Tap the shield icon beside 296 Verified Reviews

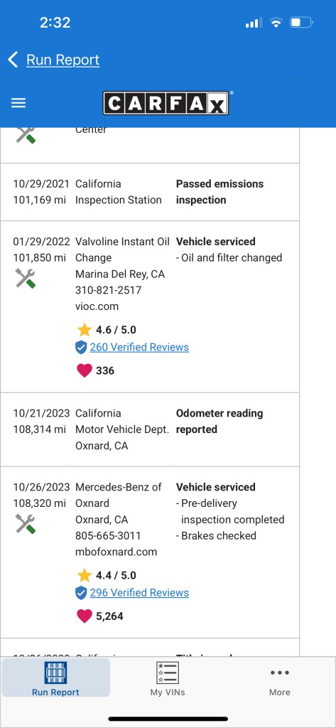pos(81,593)
